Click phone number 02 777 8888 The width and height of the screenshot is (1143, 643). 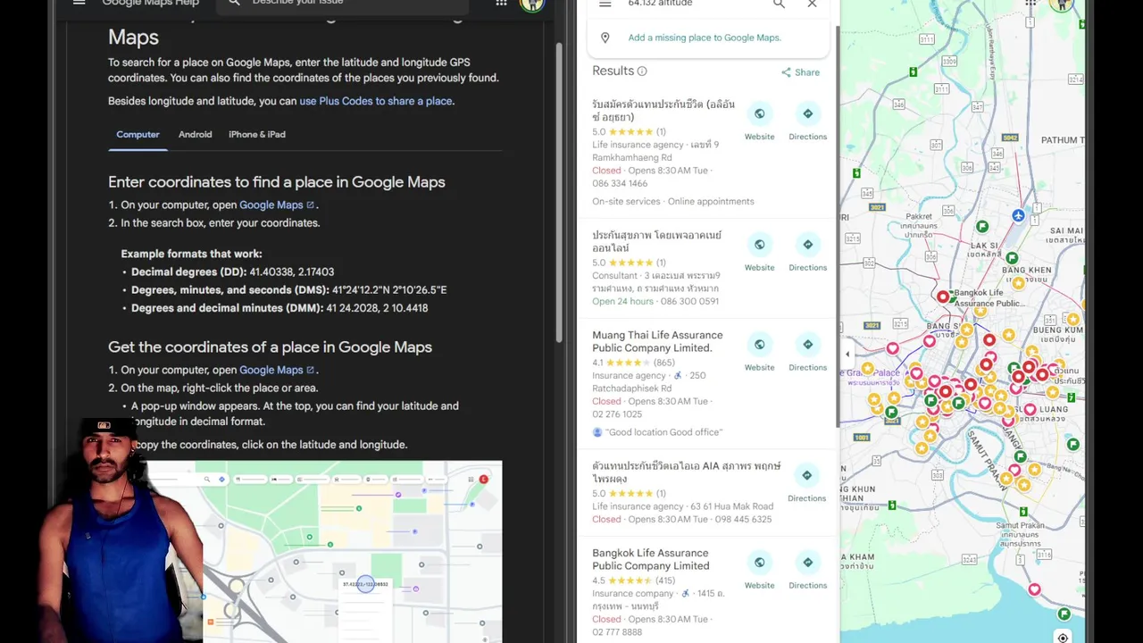[617, 632]
